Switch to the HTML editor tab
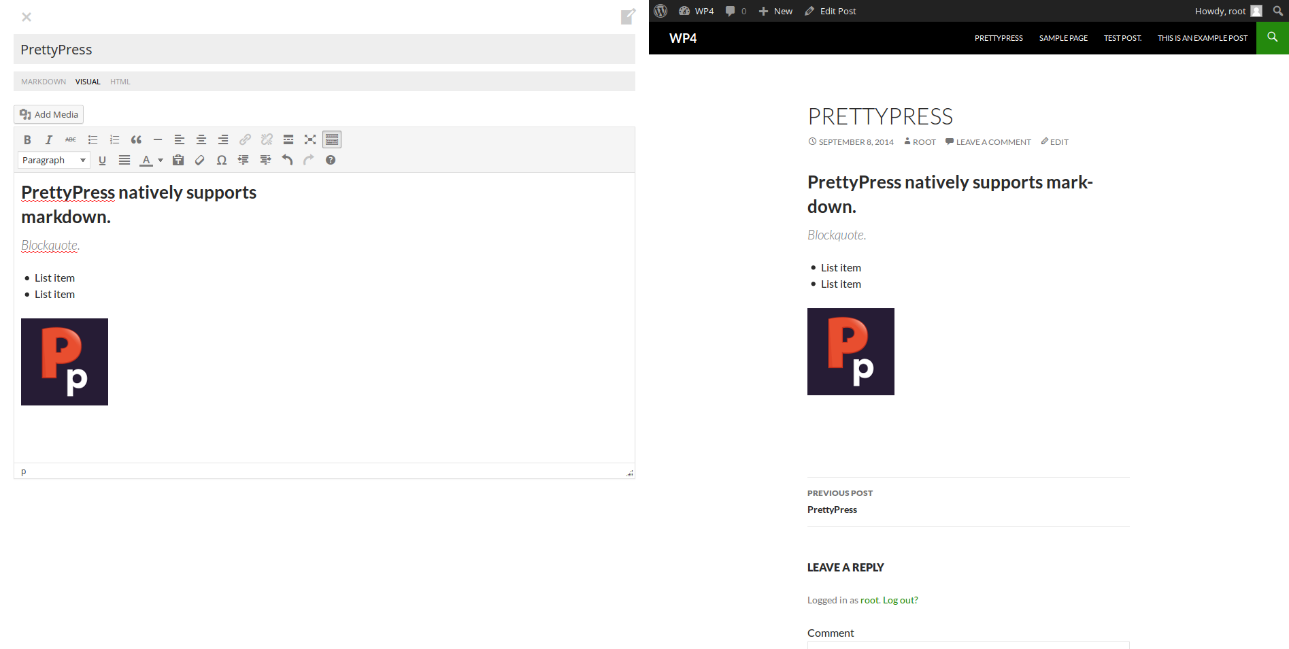 120,82
